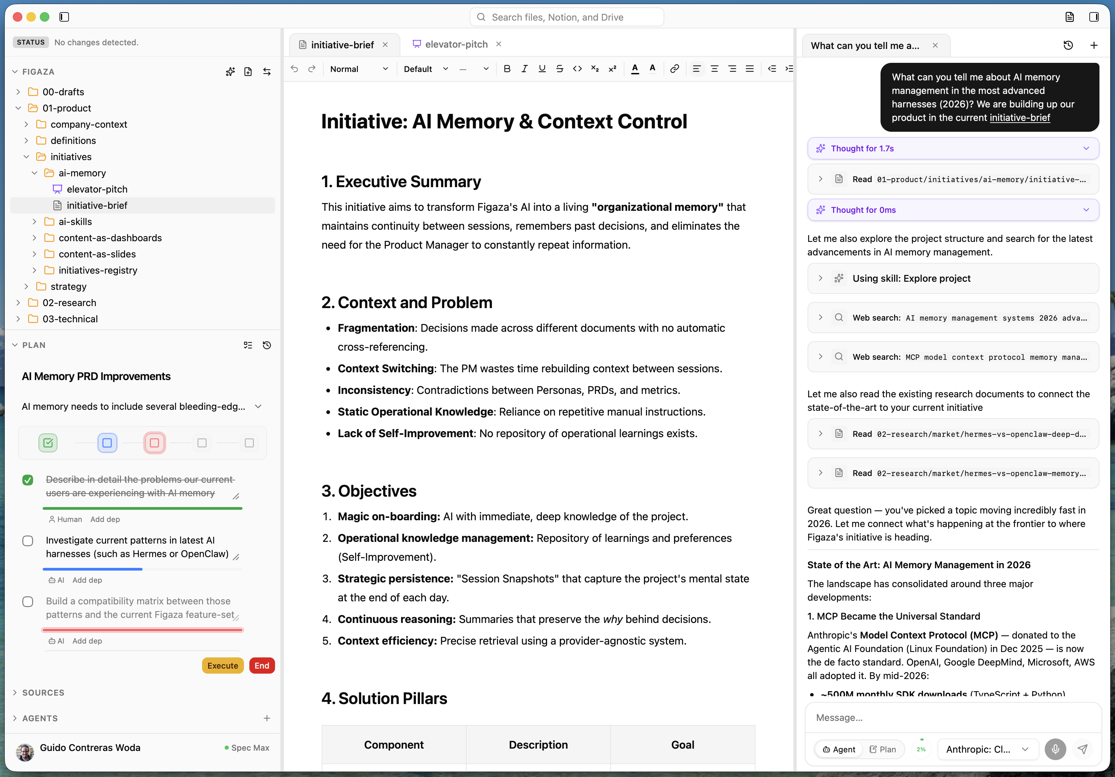Check the 'Build a compatibility matrix' task
The image size is (1115, 777).
tap(28, 602)
